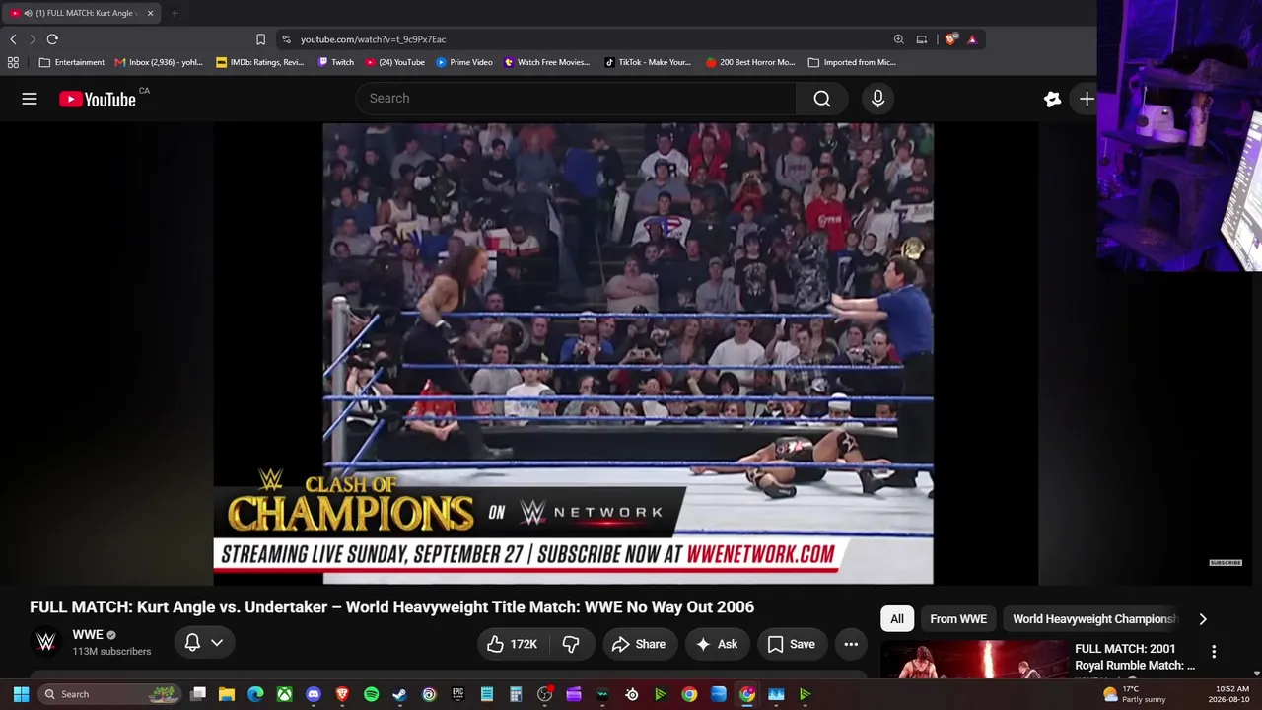Image resolution: width=1262 pixels, height=710 pixels.
Task: Go to the YouTube home logo
Action: coord(98,99)
